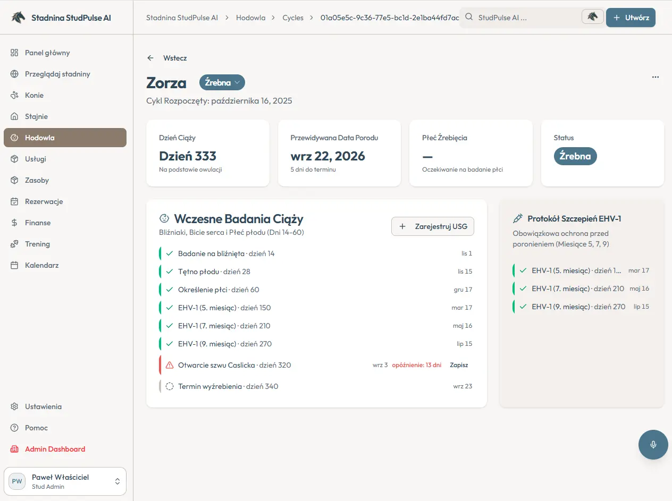Click the Kalendarz icon in sidebar

(14, 265)
